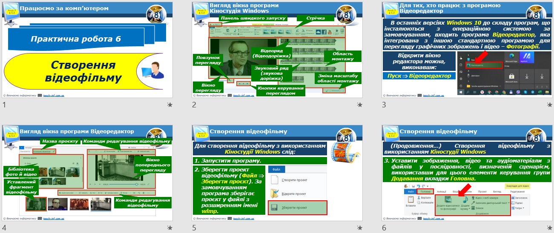Select slide 1 'Практична робота 6' thumbnail

(88, 50)
